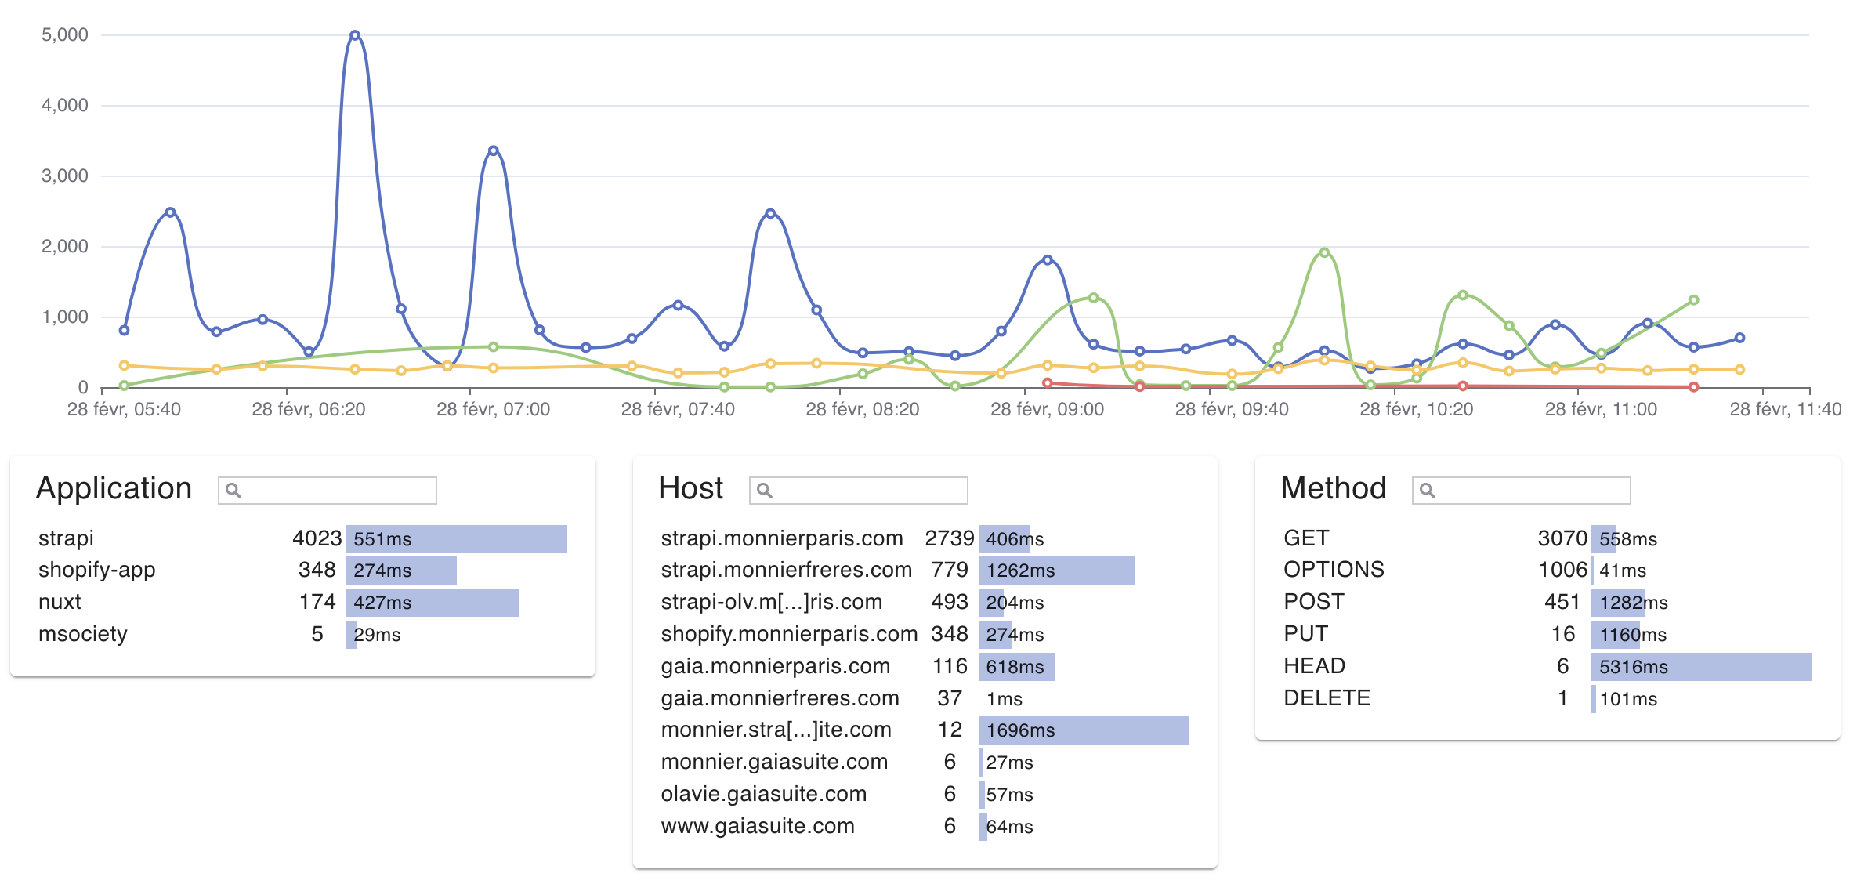Filter by host www.gaiasuite.com

pos(925,826)
